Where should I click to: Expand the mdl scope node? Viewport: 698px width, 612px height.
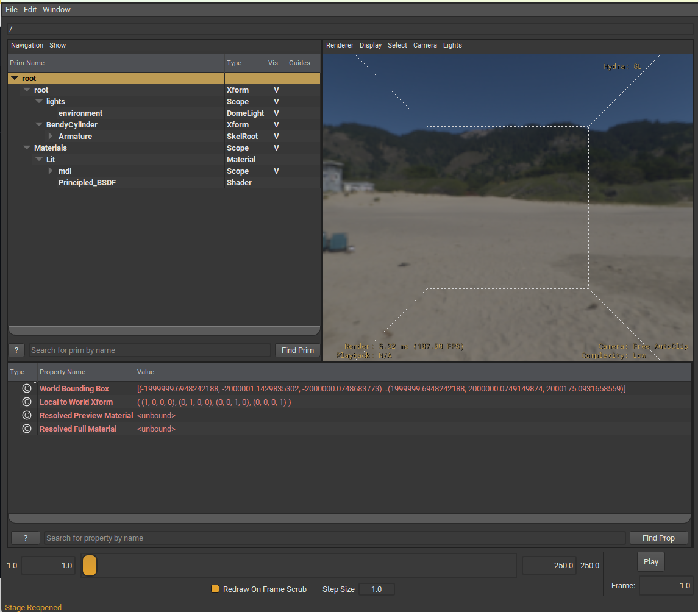click(x=50, y=171)
